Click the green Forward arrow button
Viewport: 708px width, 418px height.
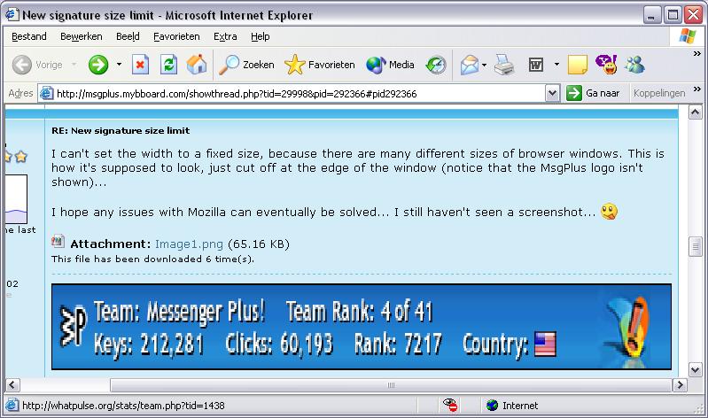pos(98,65)
